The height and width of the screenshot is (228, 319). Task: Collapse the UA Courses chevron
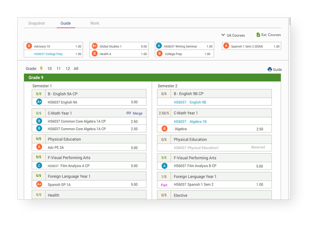tap(223, 35)
